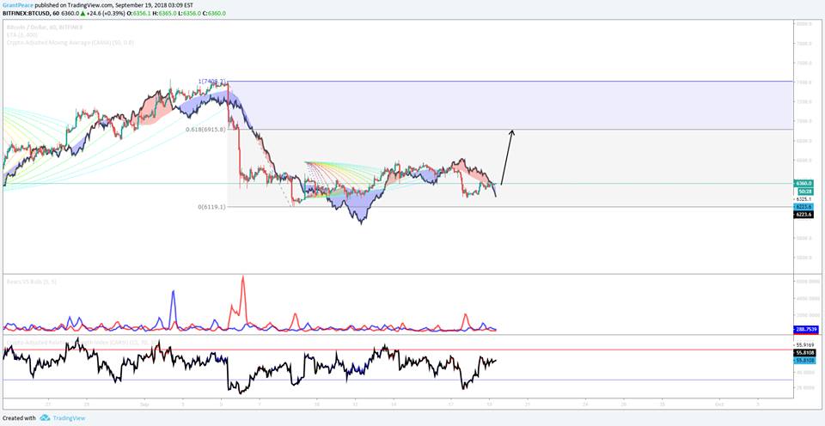The width and height of the screenshot is (825, 426).
Task: Click the Fibonacci label 0(6119.1)
Action: tap(212, 207)
